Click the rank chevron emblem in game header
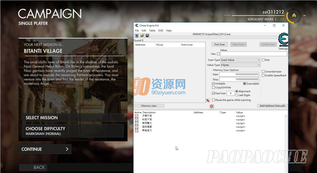The width and height of the screenshot is (317, 173). coord(294,15)
